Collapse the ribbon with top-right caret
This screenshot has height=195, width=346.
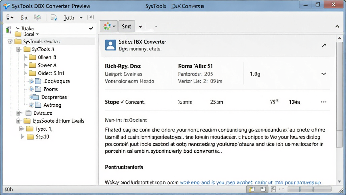(337, 26)
